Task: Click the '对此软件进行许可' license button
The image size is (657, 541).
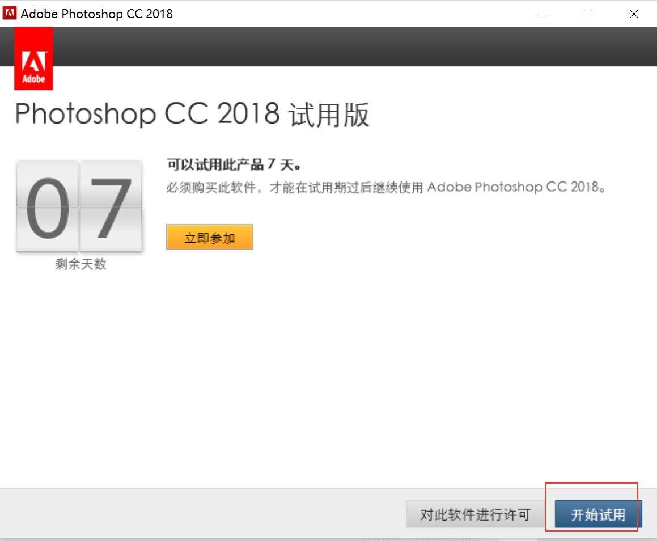Action: point(475,514)
